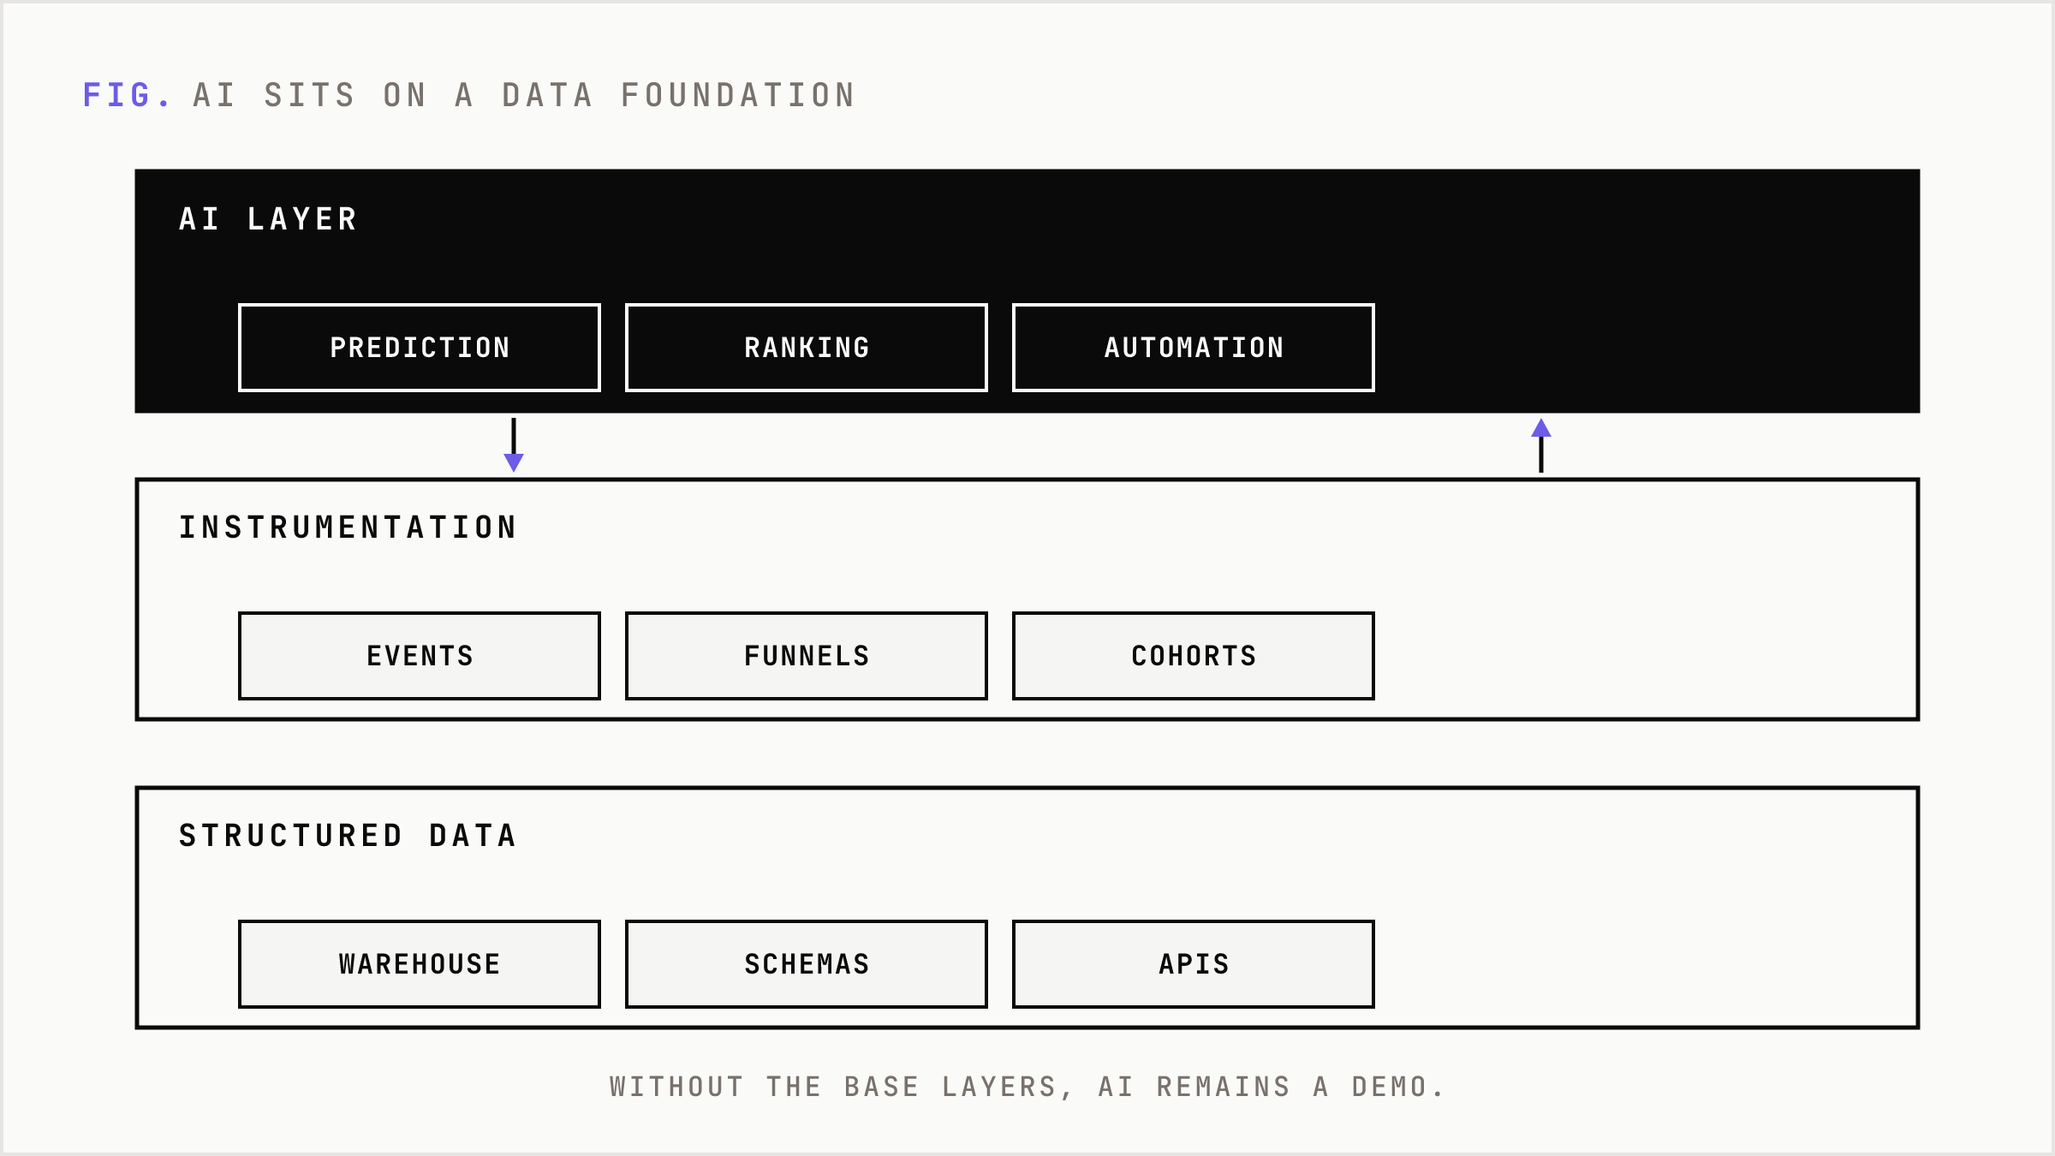Image resolution: width=2055 pixels, height=1156 pixels.
Task: Click the caption WITHOUT THE BASE LAYERS, AI REMAINS A DEMO.
Action: (1027, 1087)
